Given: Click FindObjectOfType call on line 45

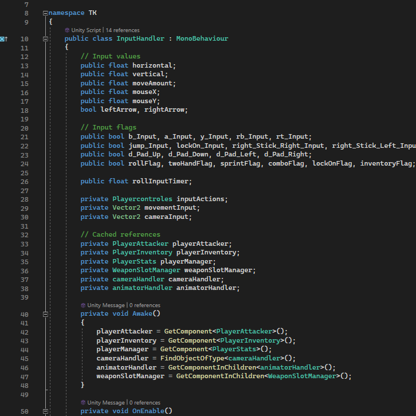Looking at the screenshot, I should click(x=193, y=358).
